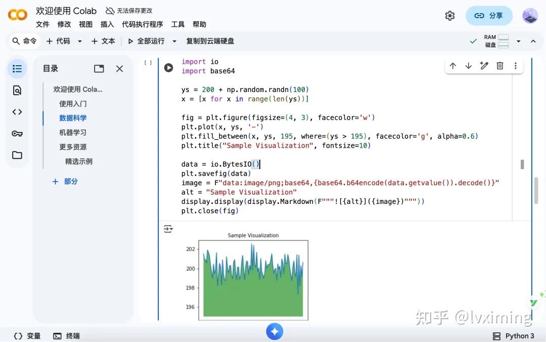Open the 工具 menu
The width and height of the screenshot is (546, 342).
click(x=177, y=24)
